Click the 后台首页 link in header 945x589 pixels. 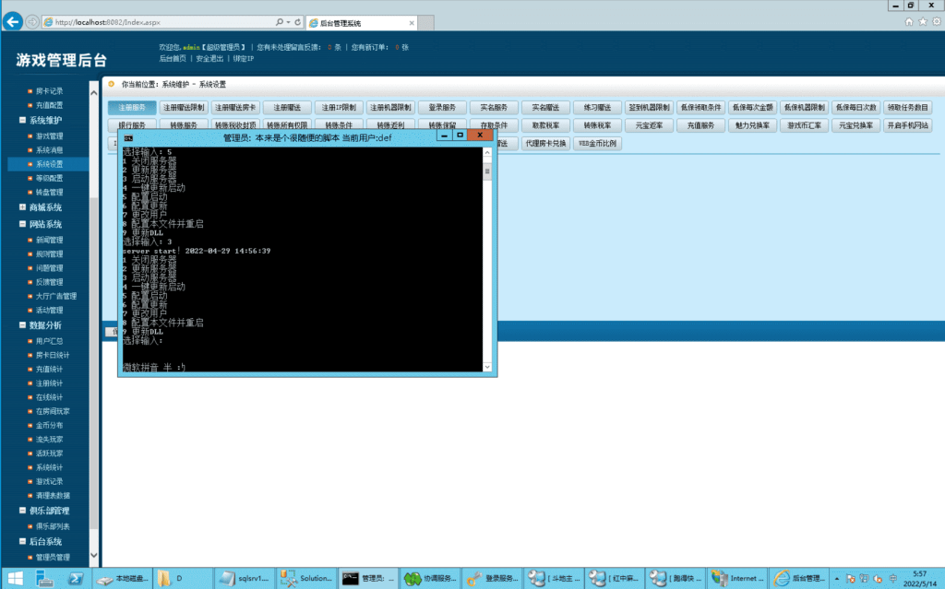coord(173,58)
